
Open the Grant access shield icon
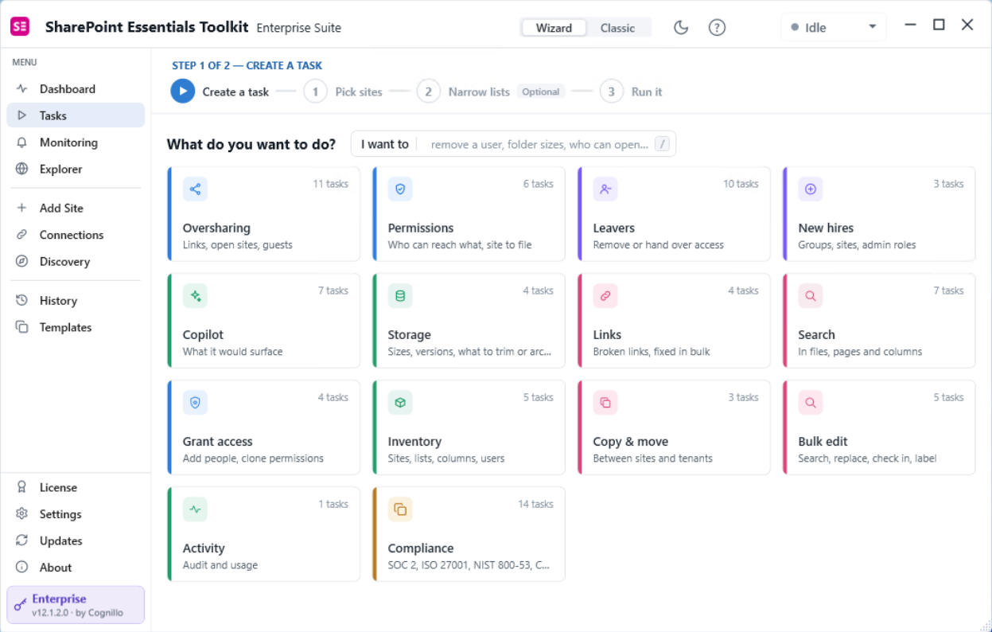(x=195, y=402)
